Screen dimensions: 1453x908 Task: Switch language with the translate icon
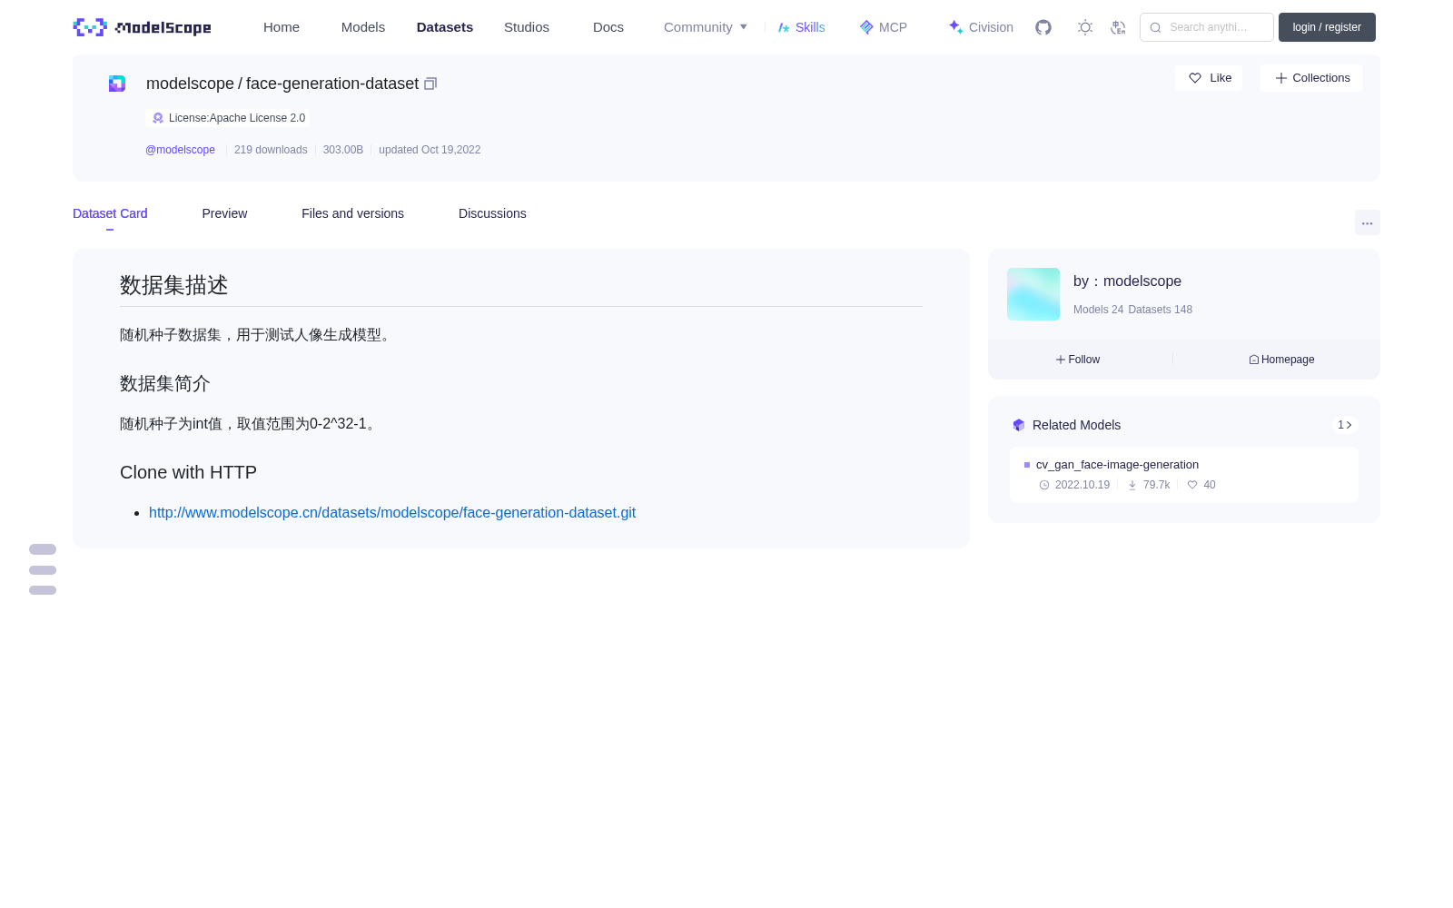[x=1118, y=27]
